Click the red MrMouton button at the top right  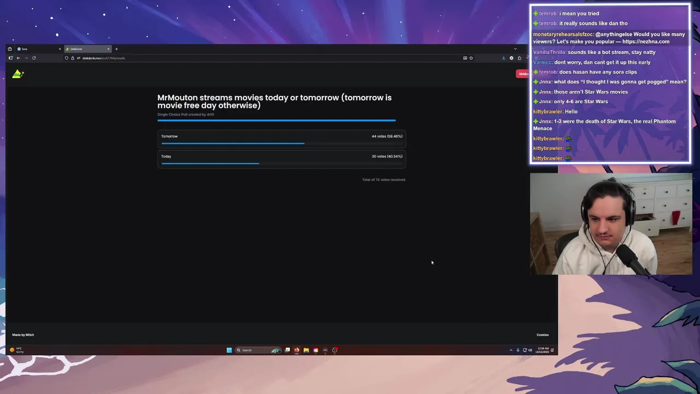pyautogui.click(x=522, y=74)
